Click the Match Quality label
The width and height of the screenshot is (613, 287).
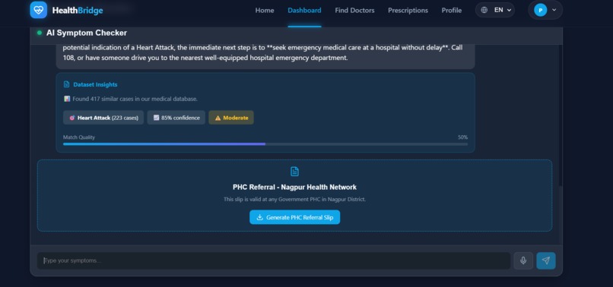[x=79, y=137]
